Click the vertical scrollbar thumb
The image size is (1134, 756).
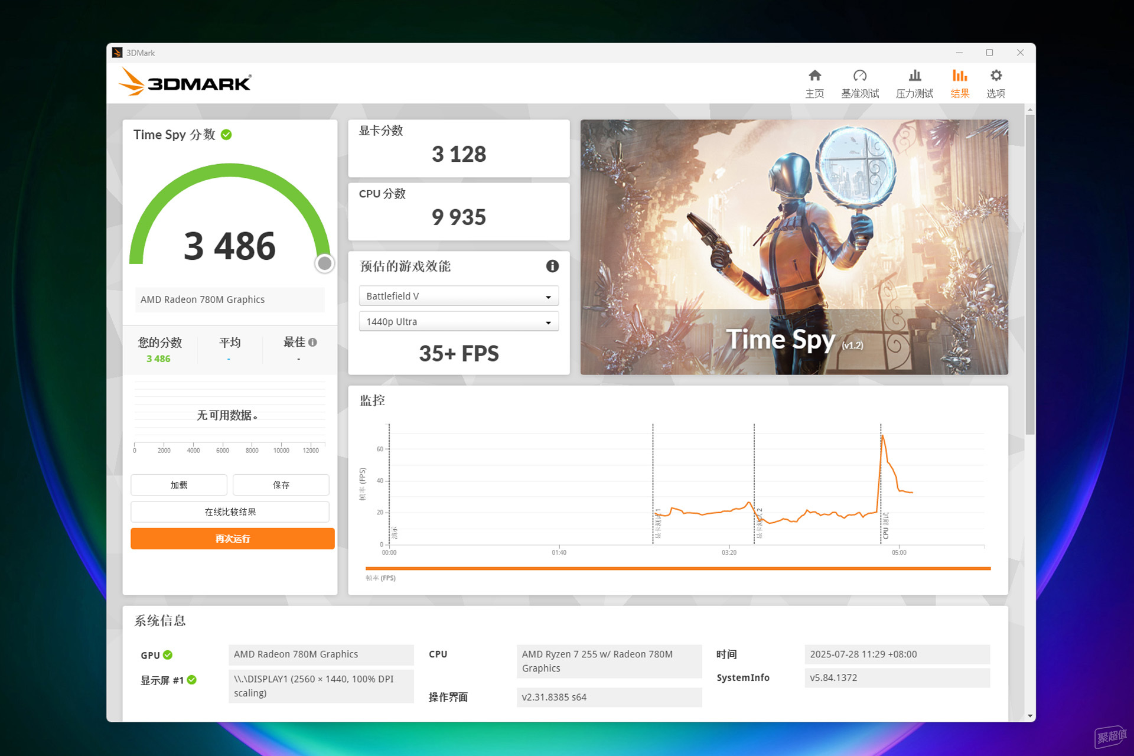point(1030,275)
